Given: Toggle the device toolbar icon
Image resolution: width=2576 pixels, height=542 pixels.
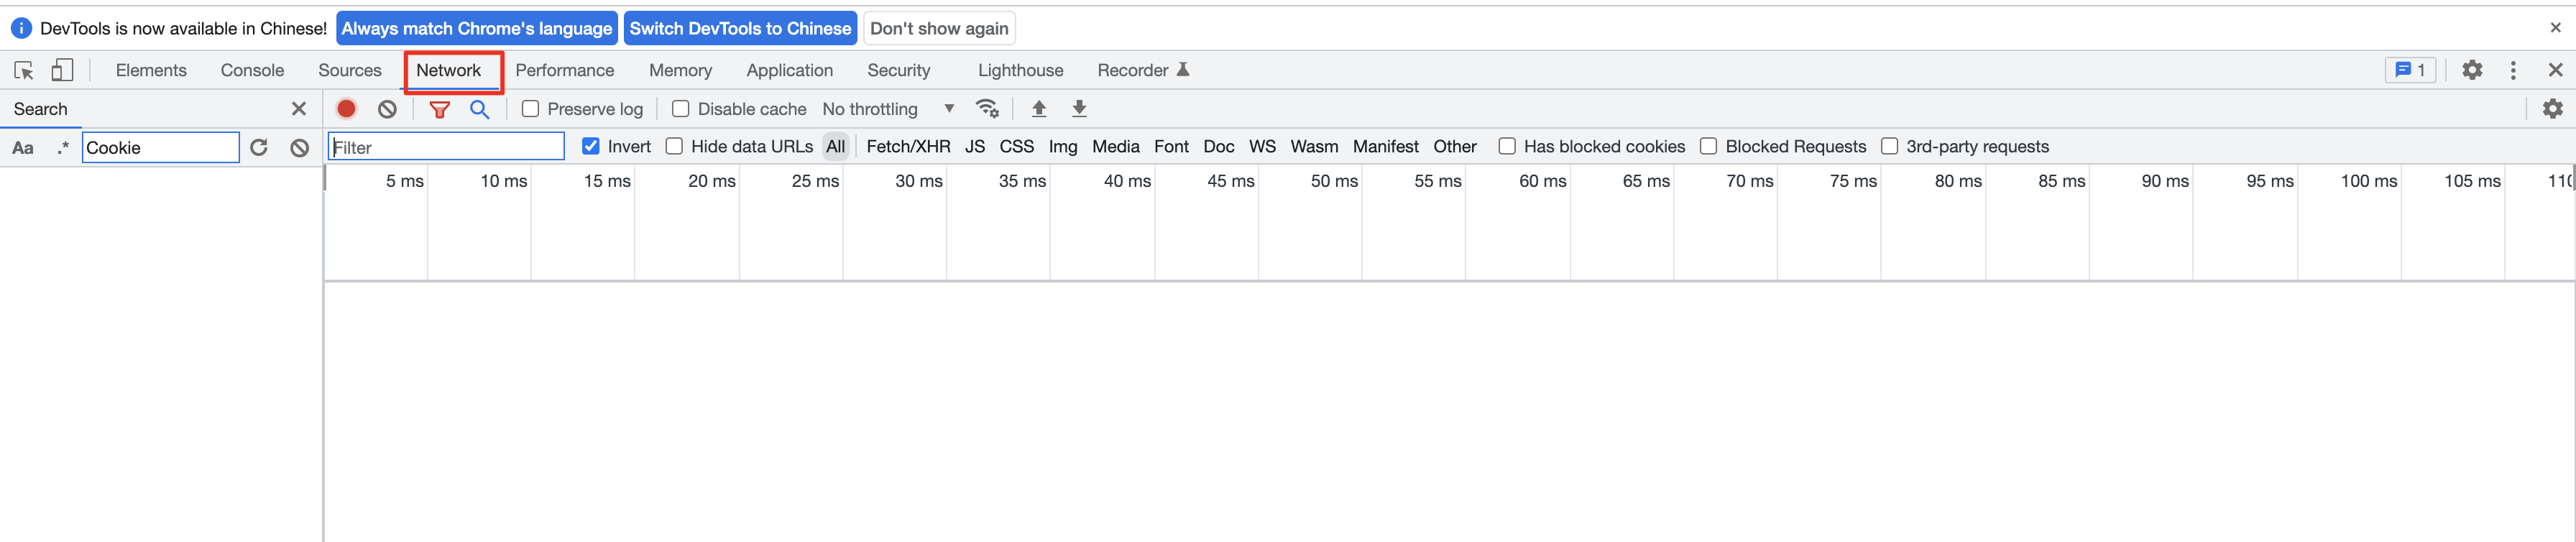Looking at the screenshot, I should pyautogui.click(x=62, y=70).
